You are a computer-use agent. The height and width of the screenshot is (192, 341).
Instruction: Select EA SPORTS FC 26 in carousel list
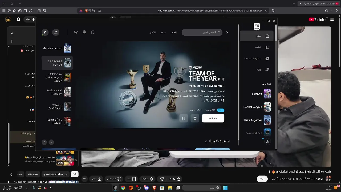pos(57,63)
